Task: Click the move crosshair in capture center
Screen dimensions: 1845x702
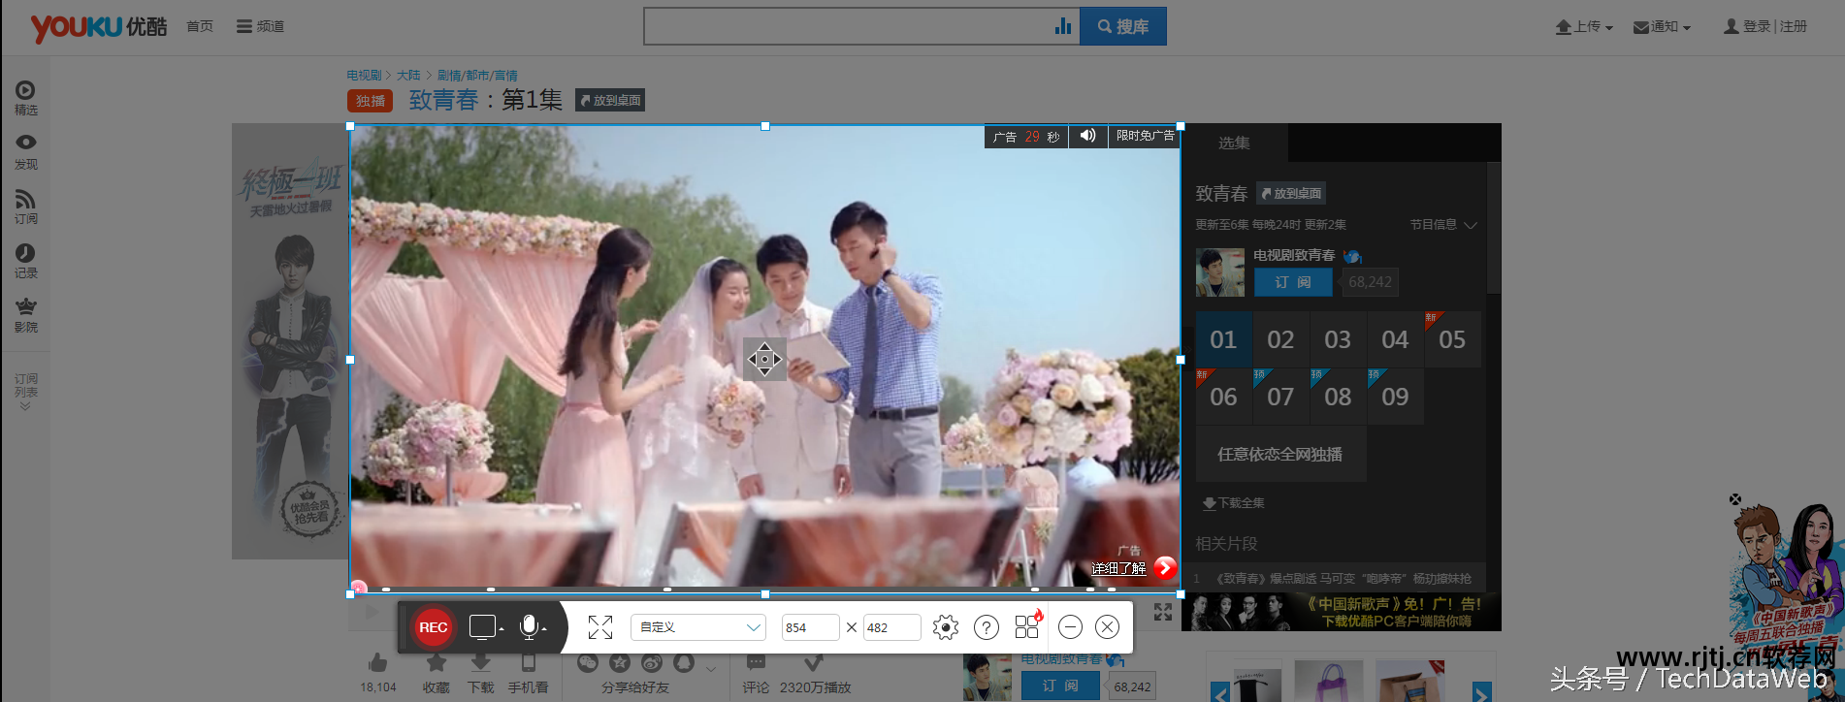Action: [x=764, y=360]
